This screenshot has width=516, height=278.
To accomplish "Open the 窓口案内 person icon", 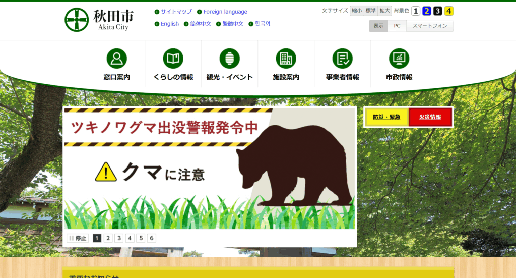I will [x=116, y=59].
